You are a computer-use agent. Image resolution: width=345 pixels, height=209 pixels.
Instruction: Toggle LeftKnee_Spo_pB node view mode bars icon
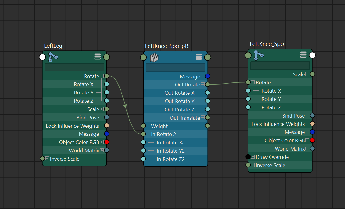tap(199, 57)
